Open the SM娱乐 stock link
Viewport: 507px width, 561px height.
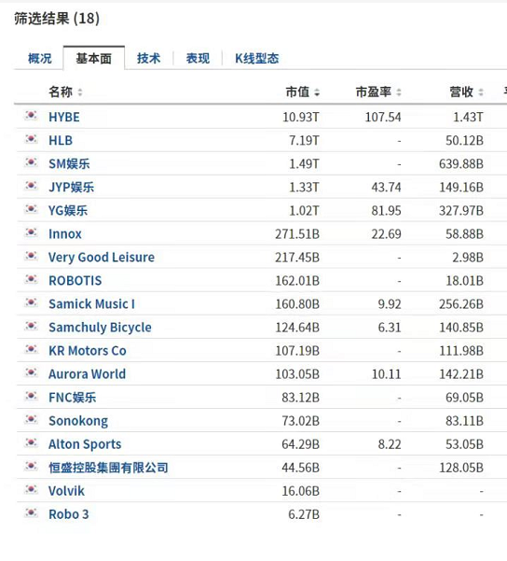[x=69, y=164]
